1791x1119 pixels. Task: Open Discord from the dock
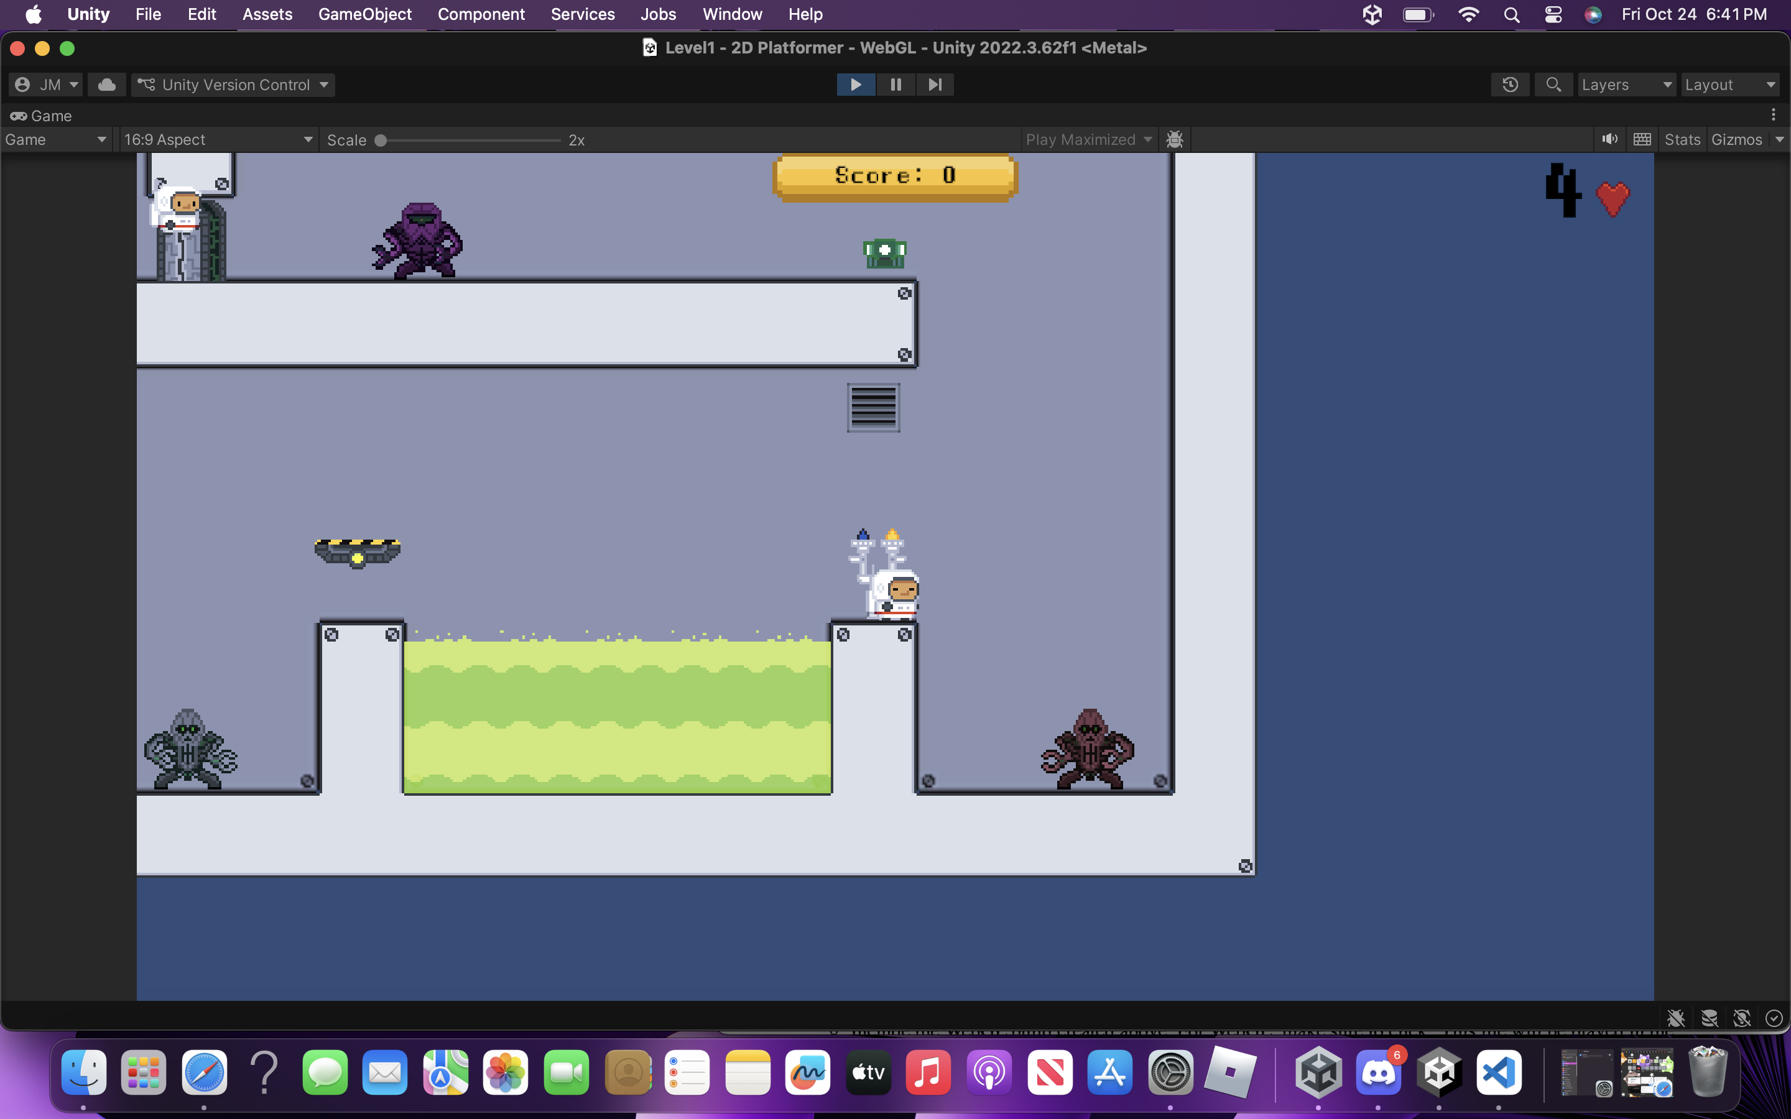pyautogui.click(x=1378, y=1072)
